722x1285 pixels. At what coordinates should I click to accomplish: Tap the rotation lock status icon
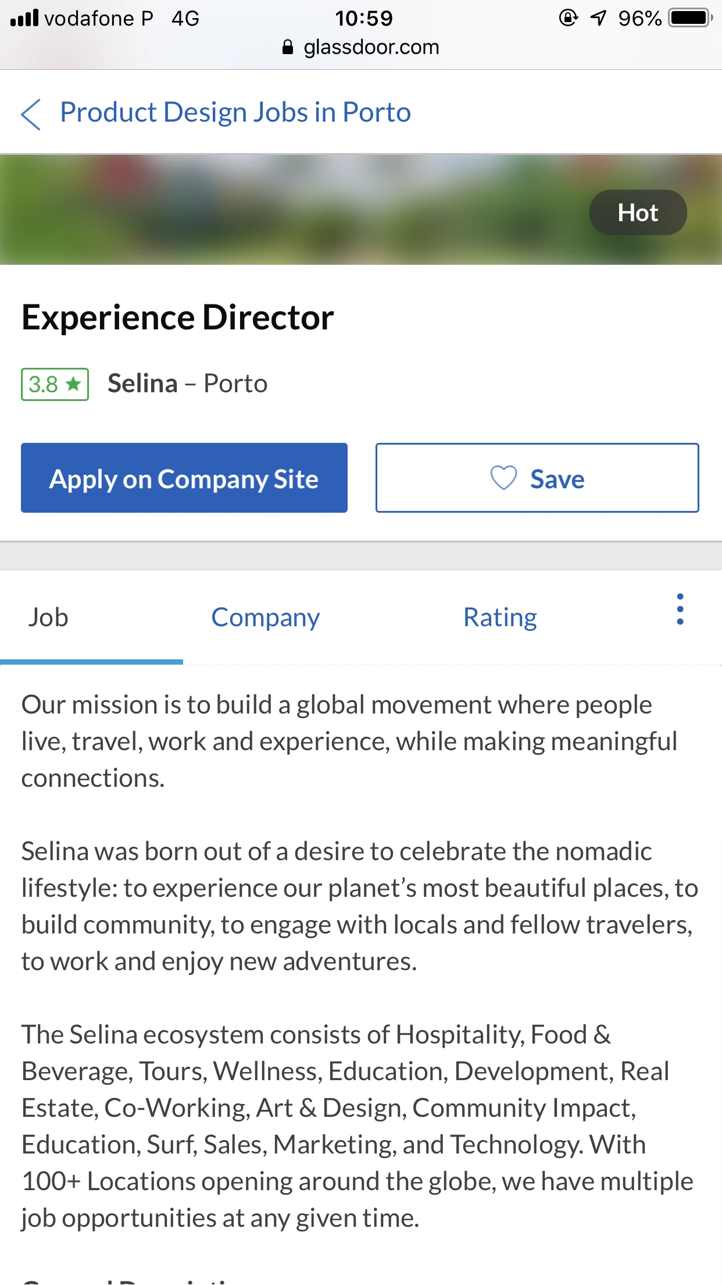click(x=568, y=18)
